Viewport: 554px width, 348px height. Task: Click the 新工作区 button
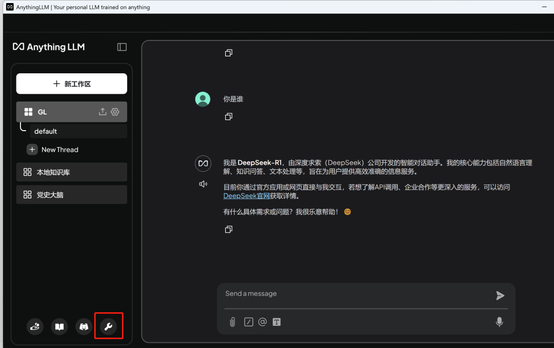(x=72, y=84)
